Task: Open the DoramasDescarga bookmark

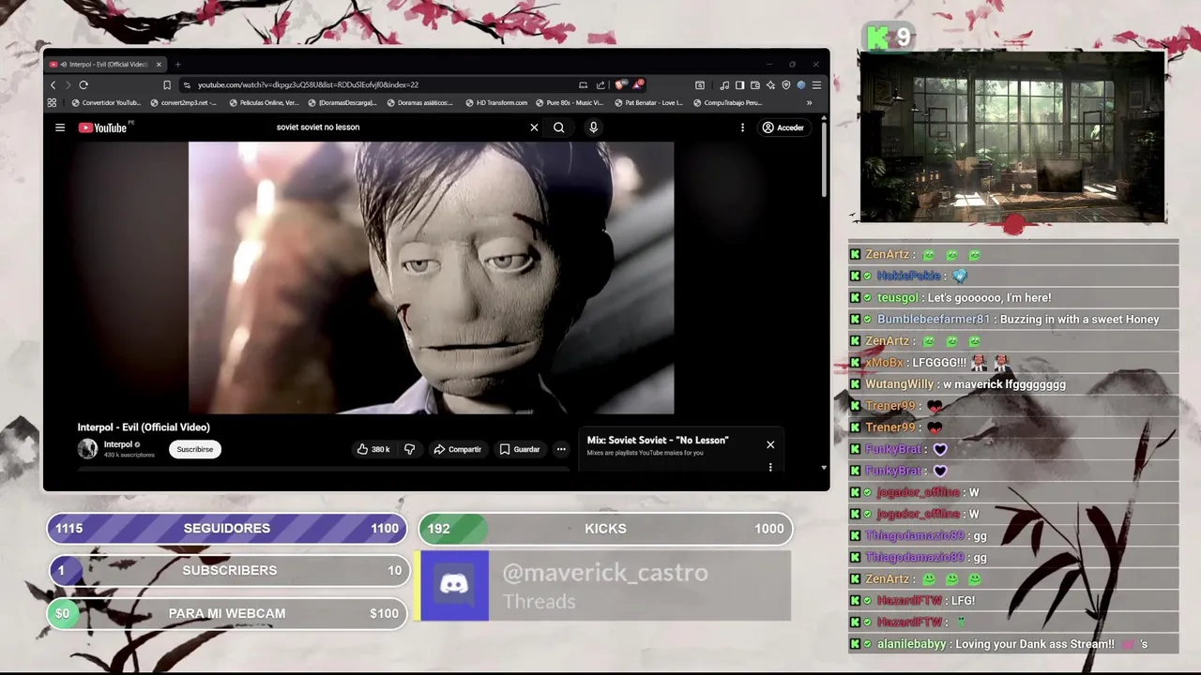Action: [342, 103]
